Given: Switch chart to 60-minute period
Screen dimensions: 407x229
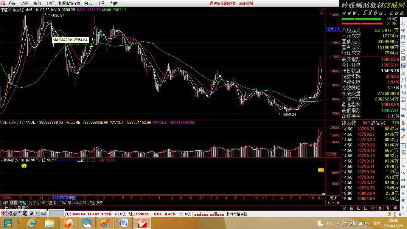Looking at the screenshot, I should tap(403, 187).
